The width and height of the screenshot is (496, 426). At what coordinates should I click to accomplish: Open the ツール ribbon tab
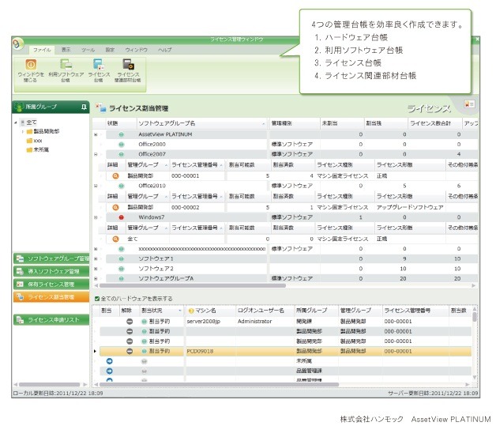coord(88,50)
